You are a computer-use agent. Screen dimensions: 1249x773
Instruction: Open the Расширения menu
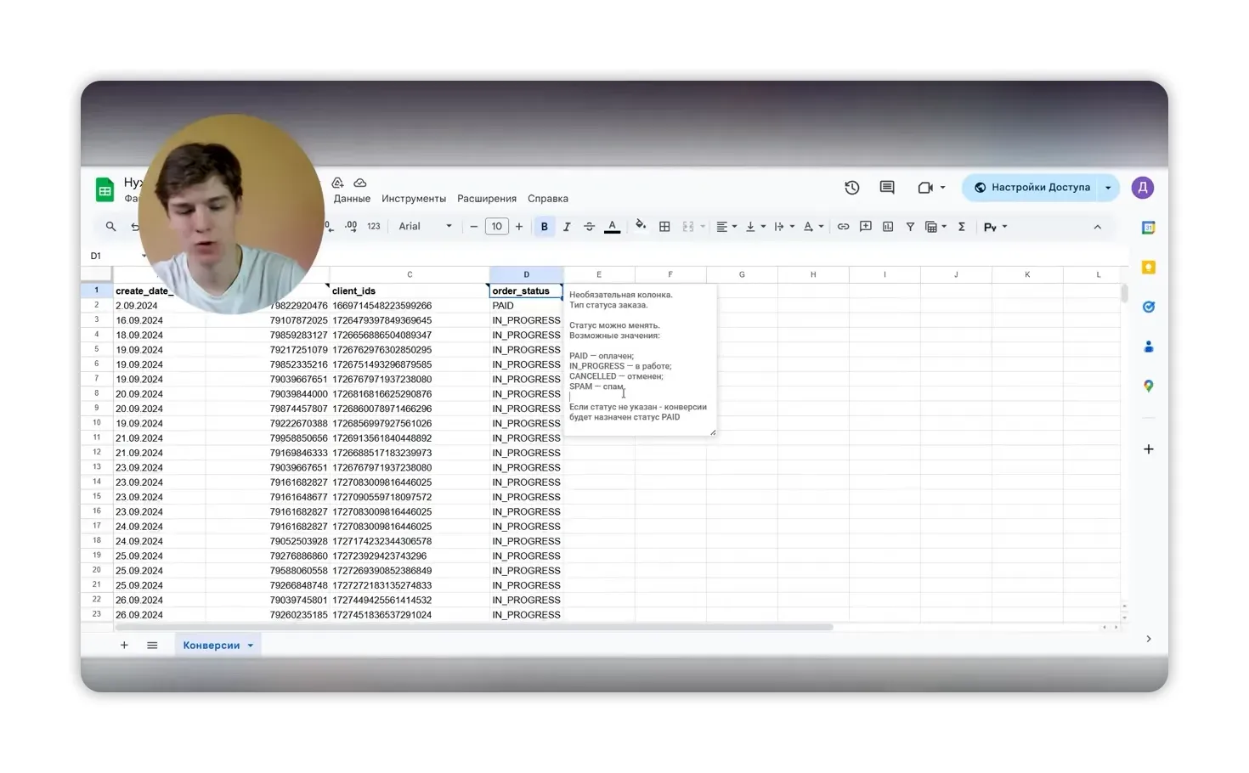[x=487, y=199]
